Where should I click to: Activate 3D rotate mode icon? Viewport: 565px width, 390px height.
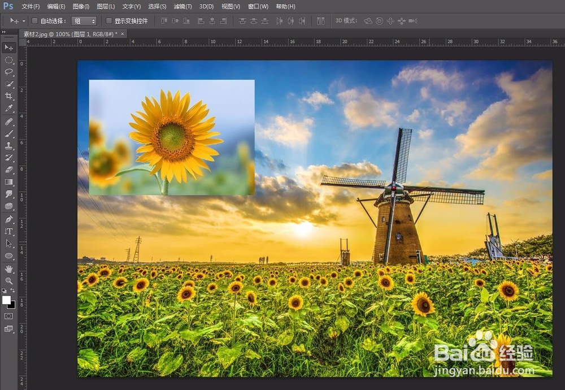click(x=368, y=21)
